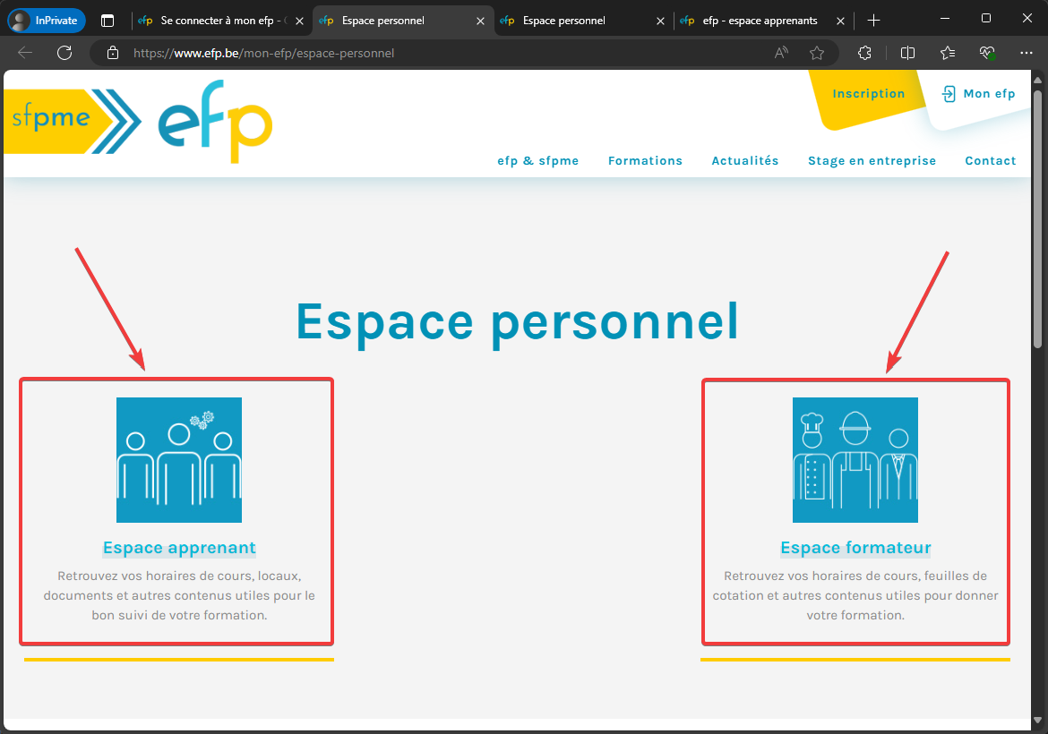1048x734 pixels.
Task: Open the 'Espace apprenant' link
Action: 179,548
